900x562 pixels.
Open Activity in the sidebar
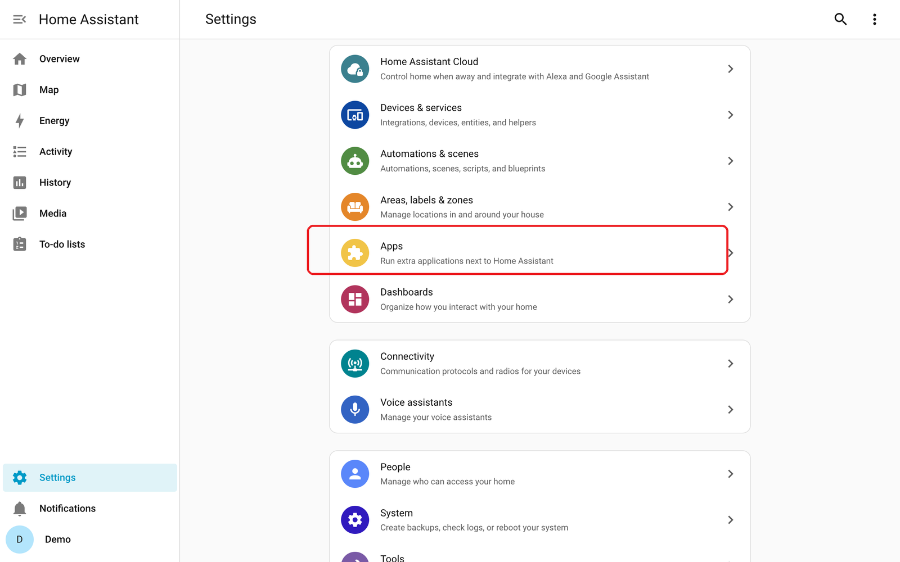(x=90, y=152)
